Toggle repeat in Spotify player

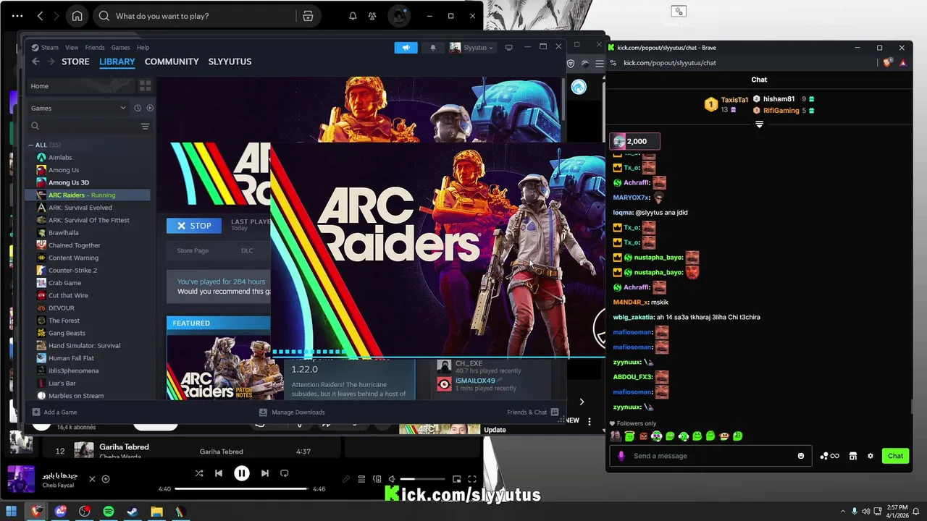click(x=285, y=473)
